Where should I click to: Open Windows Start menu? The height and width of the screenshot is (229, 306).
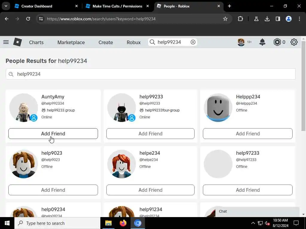tap(7, 223)
